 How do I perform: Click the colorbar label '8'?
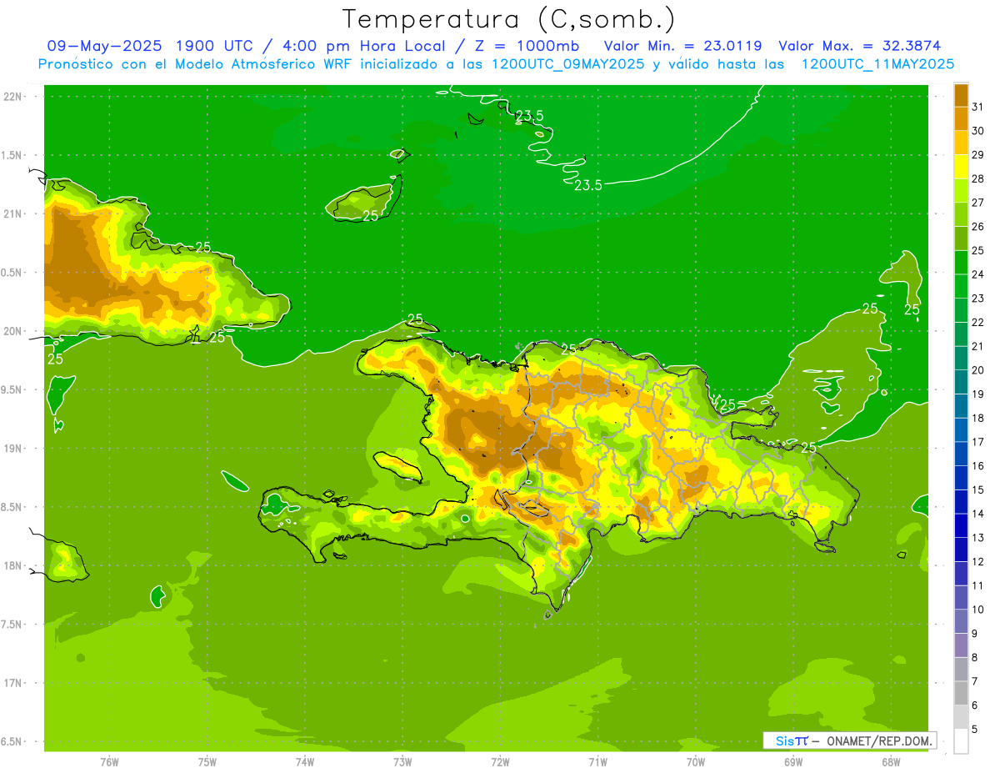975,657
